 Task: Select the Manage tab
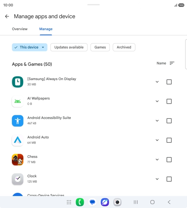pos(46,29)
